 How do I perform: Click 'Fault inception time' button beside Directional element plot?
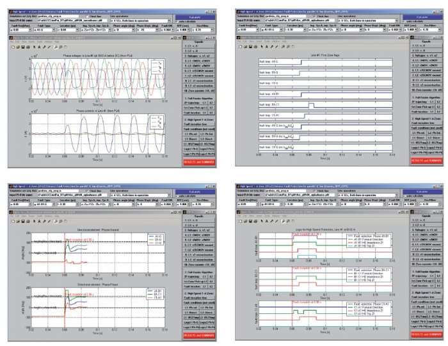coord(199,298)
